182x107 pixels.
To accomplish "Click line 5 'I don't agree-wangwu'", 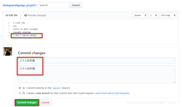I will (x=25, y=35).
